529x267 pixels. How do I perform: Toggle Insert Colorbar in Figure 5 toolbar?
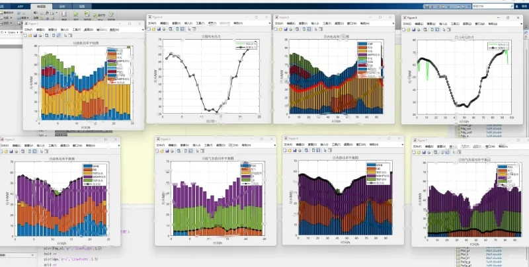304,29
